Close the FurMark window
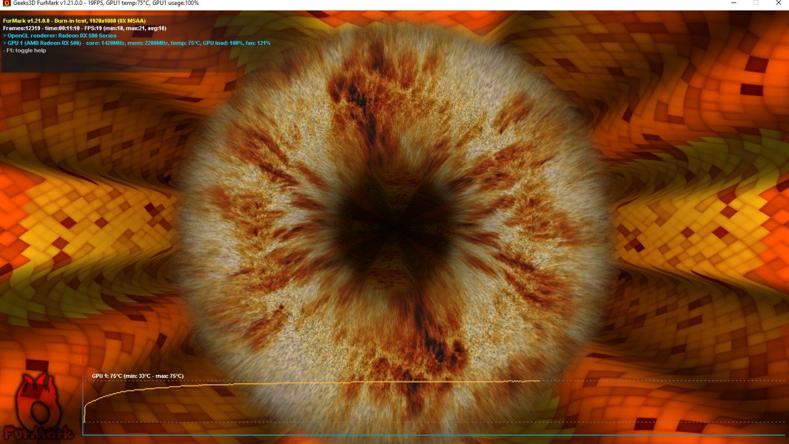Viewport: 789px width, 444px height. (x=779, y=3)
